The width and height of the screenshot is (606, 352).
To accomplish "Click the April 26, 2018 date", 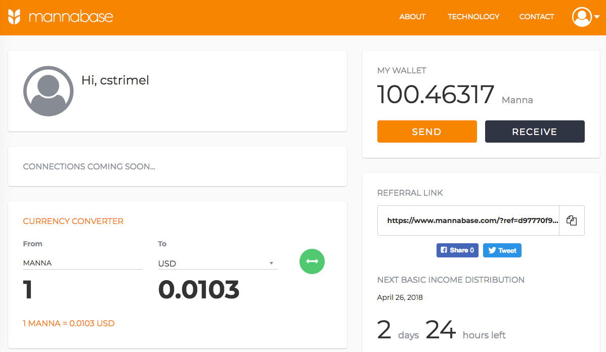I will click(x=400, y=297).
